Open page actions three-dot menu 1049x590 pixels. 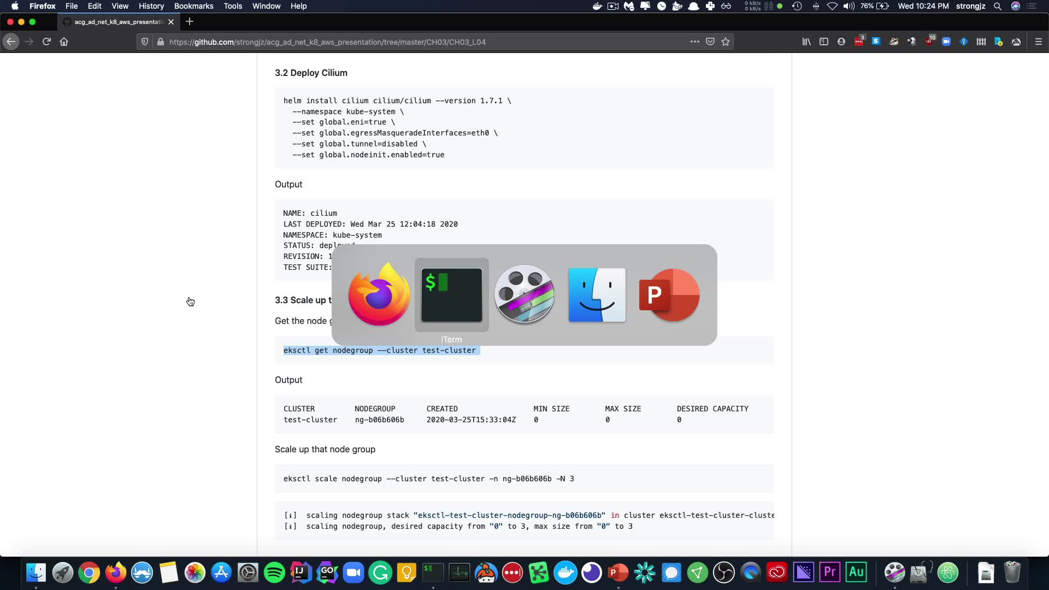[694, 42]
